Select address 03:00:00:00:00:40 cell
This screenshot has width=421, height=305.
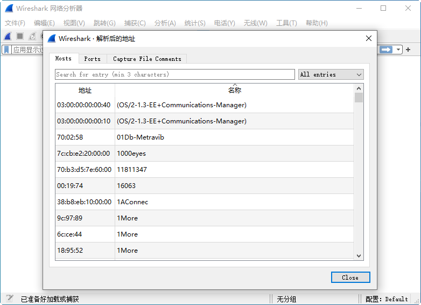pyautogui.click(x=85, y=105)
